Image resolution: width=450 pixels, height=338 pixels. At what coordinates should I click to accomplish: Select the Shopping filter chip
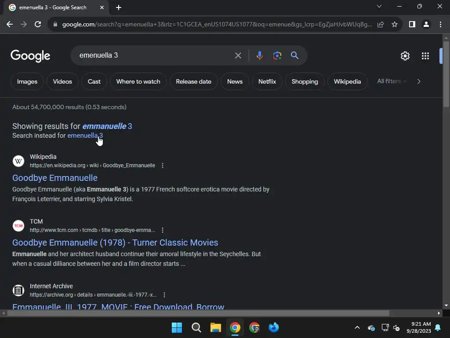305,81
